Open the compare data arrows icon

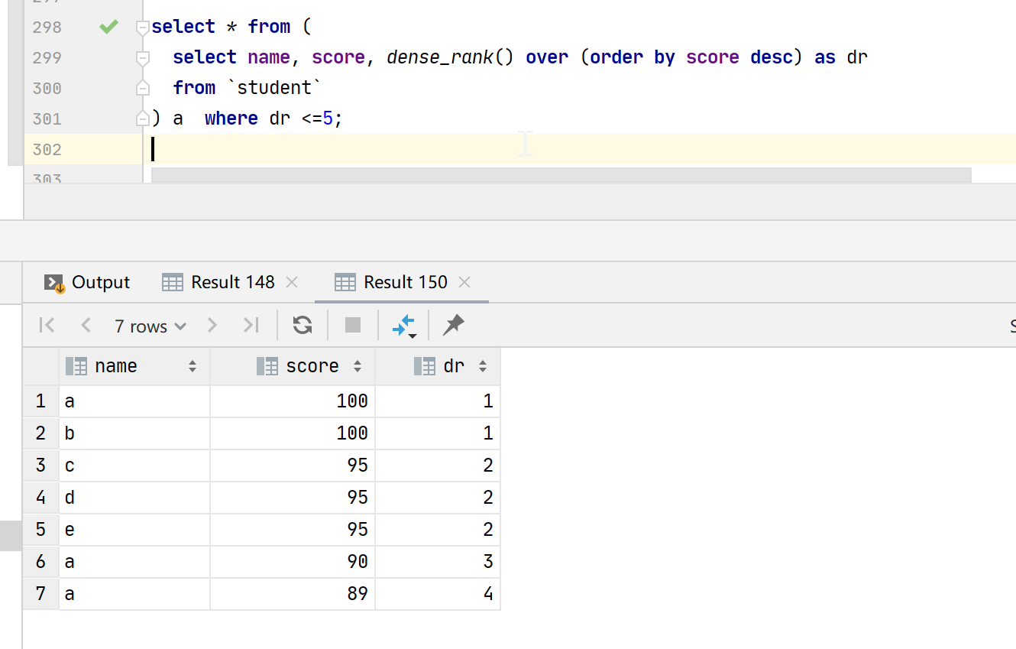tap(403, 326)
